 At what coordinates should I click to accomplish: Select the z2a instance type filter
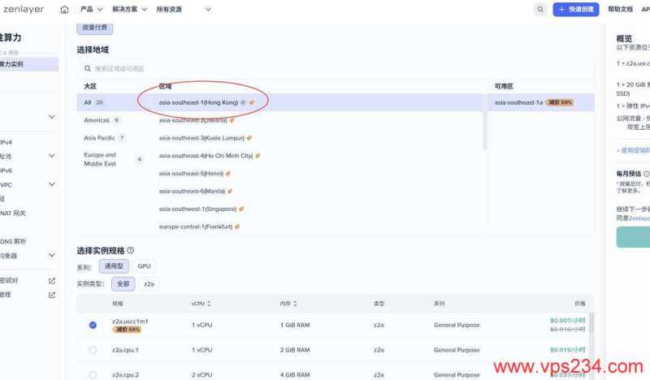click(149, 284)
